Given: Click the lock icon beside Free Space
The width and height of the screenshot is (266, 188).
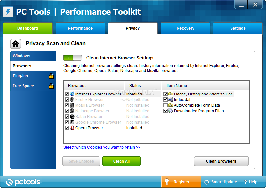Looking at the screenshot, I should [x=51, y=86].
